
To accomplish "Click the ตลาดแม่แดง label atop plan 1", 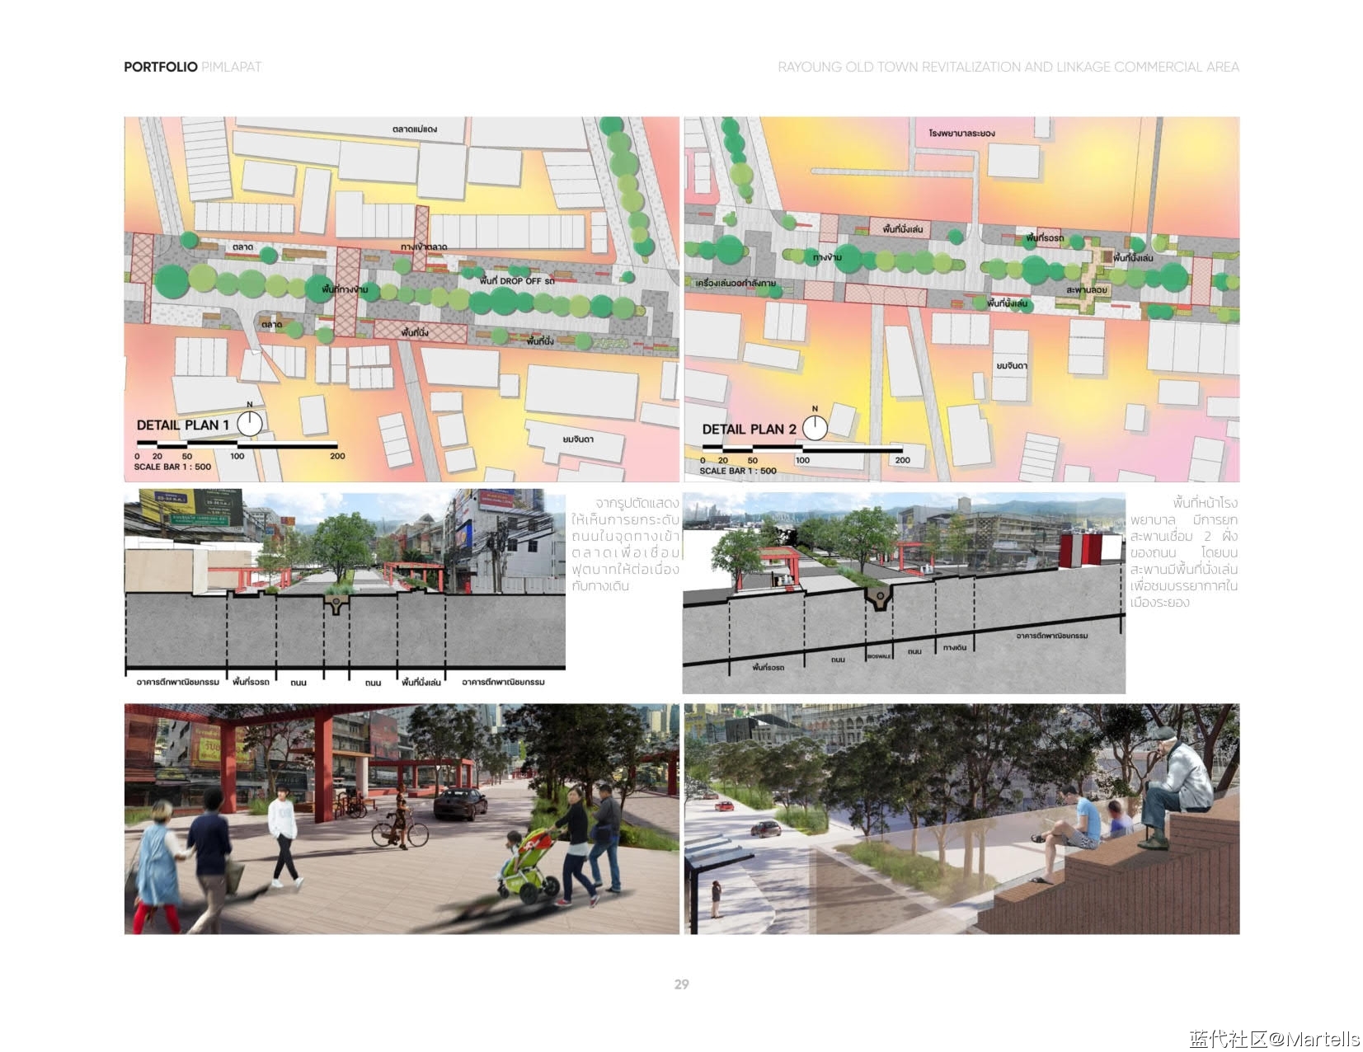I will coord(414,129).
